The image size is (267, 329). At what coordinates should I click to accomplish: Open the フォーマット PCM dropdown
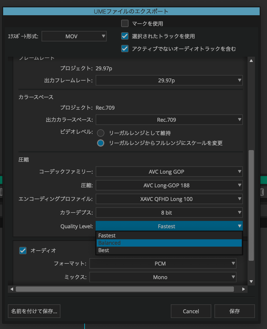(x=163, y=263)
